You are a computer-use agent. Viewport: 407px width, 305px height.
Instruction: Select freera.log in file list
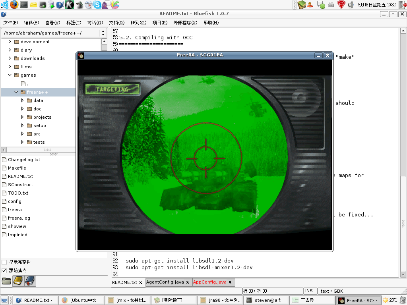click(x=19, y=218)
